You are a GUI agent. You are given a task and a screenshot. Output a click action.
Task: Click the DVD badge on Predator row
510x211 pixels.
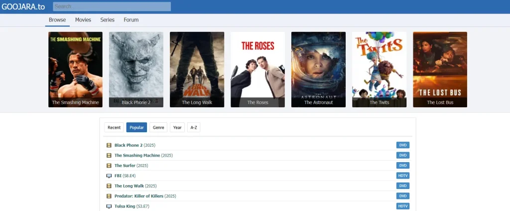point(402,196)
